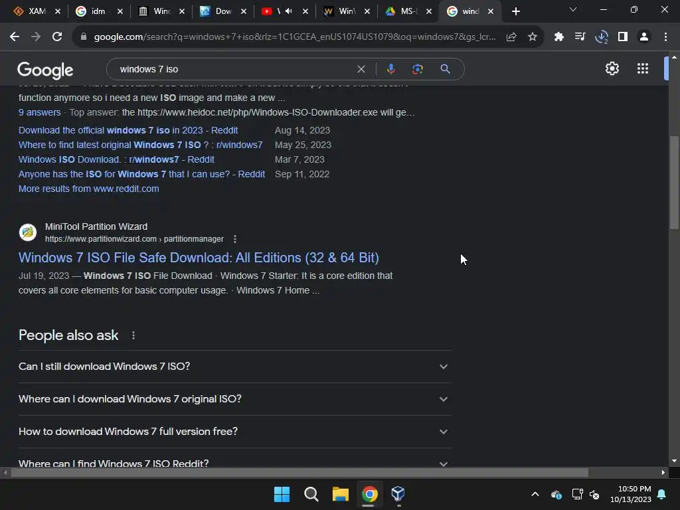Screen dimensions: 680x510
Task: Close the XAM tab
Action: pyautogui.click(x=58, y=11)
